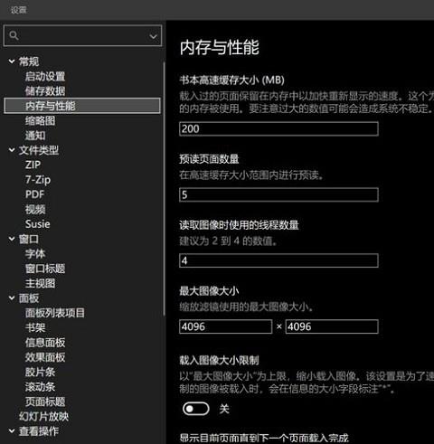Click the 预读页面数量 input field
434x444 pixels.
(x=278, y=194)
